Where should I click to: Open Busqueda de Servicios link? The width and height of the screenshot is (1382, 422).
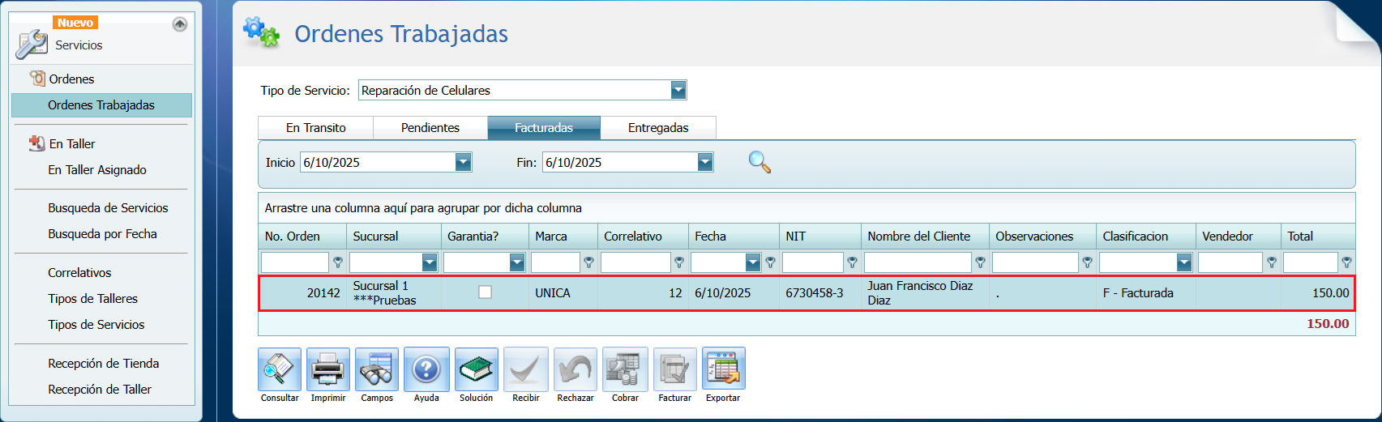coord(108,207)
